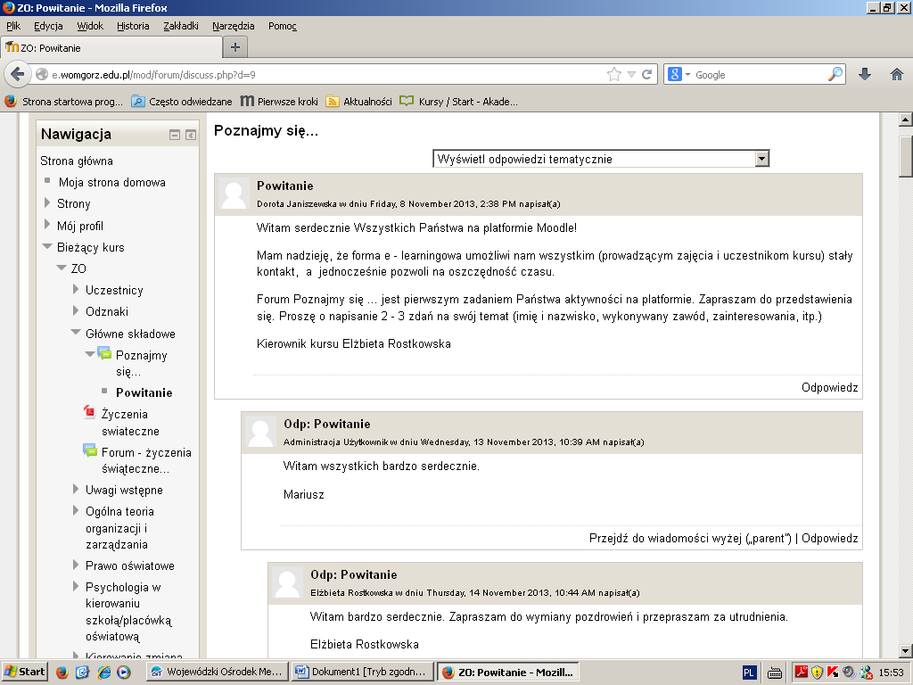Launch Internet Explorer from the quick launch bar

click(x=104, y=673)
